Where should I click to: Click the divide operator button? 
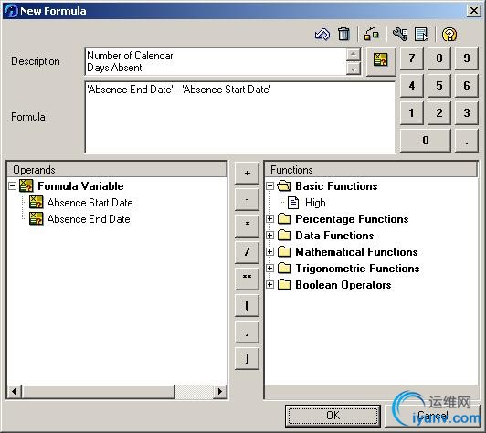point(247,252)
